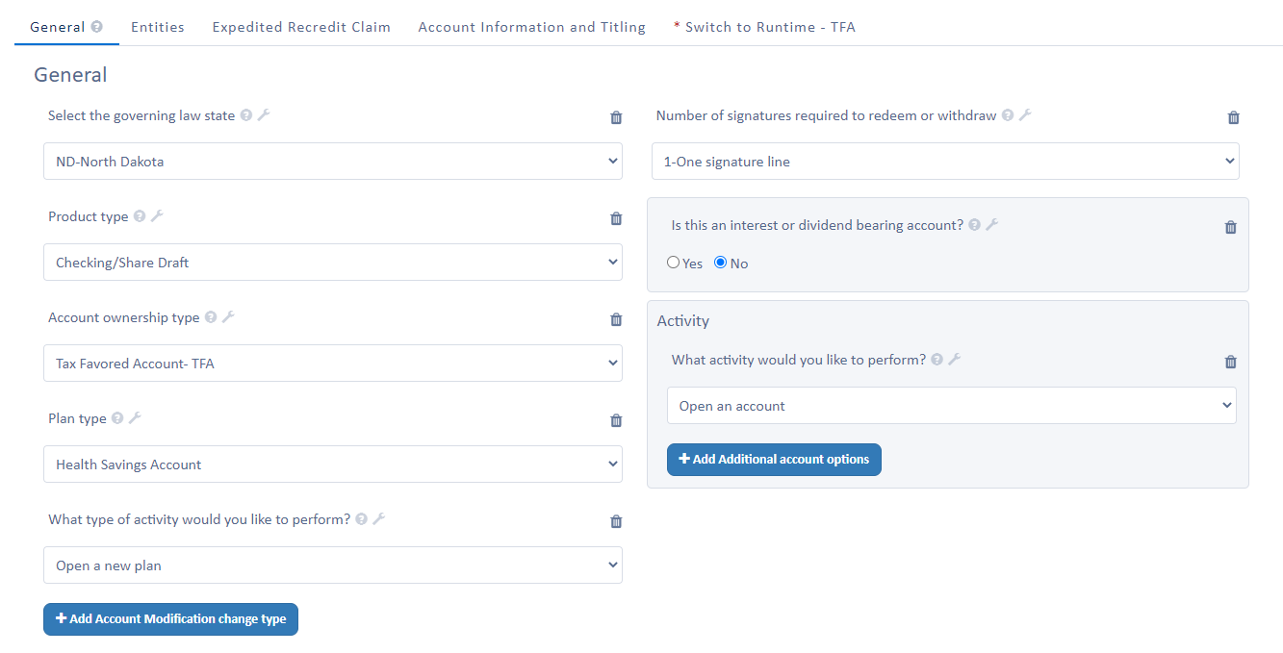Viewport: 1283px width, 653px height.
Task: Delete the Plan type field
Action: pyautogui.click(x=616, y=420)
